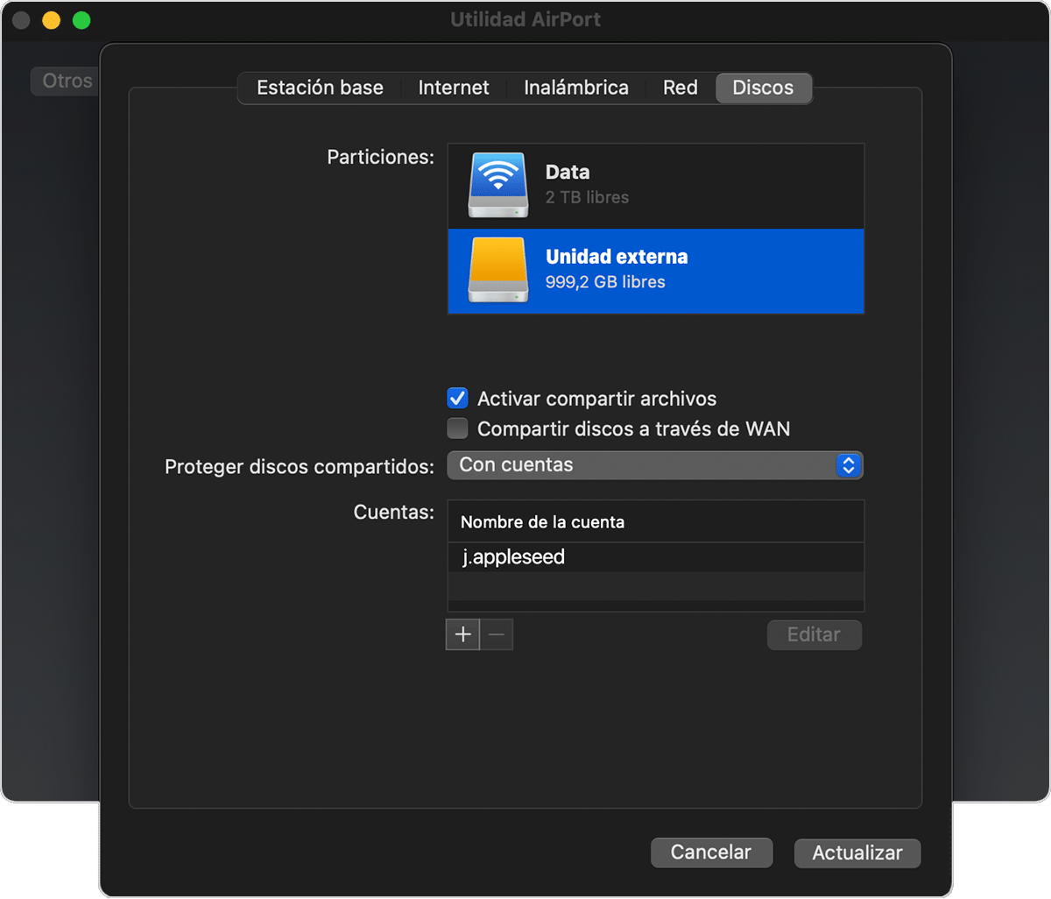Disable Activar compartir archivos checkbox
Screen dimensions: 1051x899
(457, 399)
